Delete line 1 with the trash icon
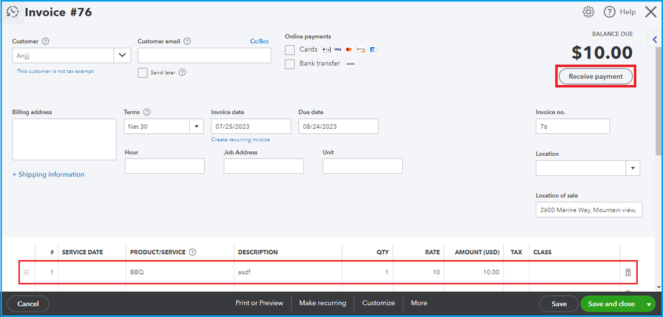This screenshot has width=663, height=317. pyautogui.click(x=628, y=272)
